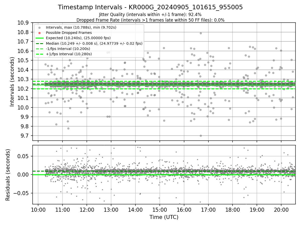Viewport: 301px width, 226px height.
Task: Click the 10:00 x-axis tick label
Action: pyautogui.click(x=38, y=210)
